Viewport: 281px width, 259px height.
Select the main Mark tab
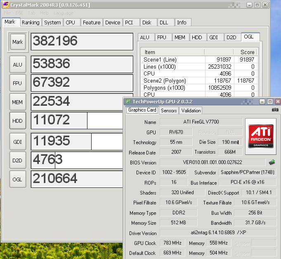pos(10,22)
